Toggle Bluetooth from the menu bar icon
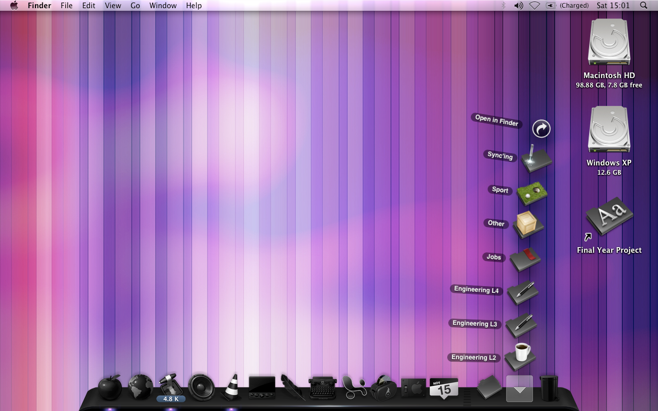 click(x=503, y=6)
